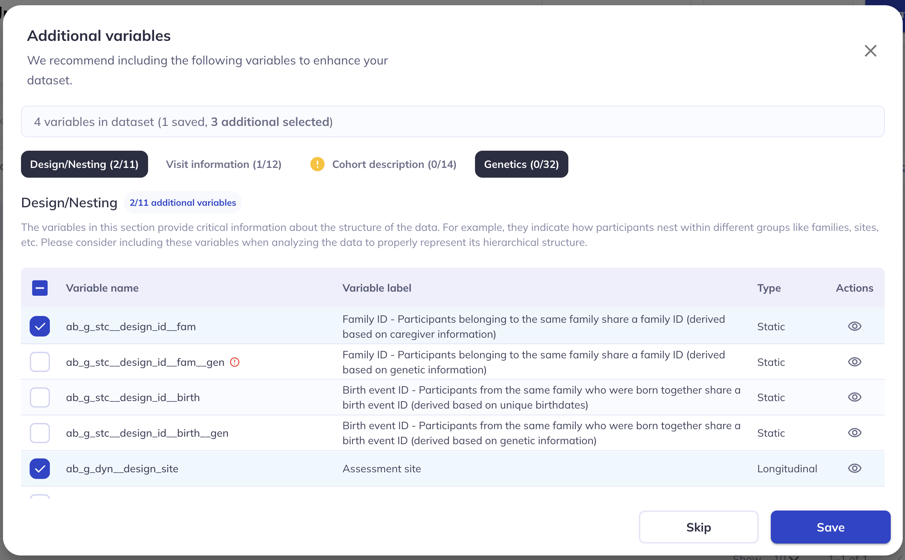Click 2/11 additional variables badge
Viewport: 905px width, 560px height.
click(183, 202)
